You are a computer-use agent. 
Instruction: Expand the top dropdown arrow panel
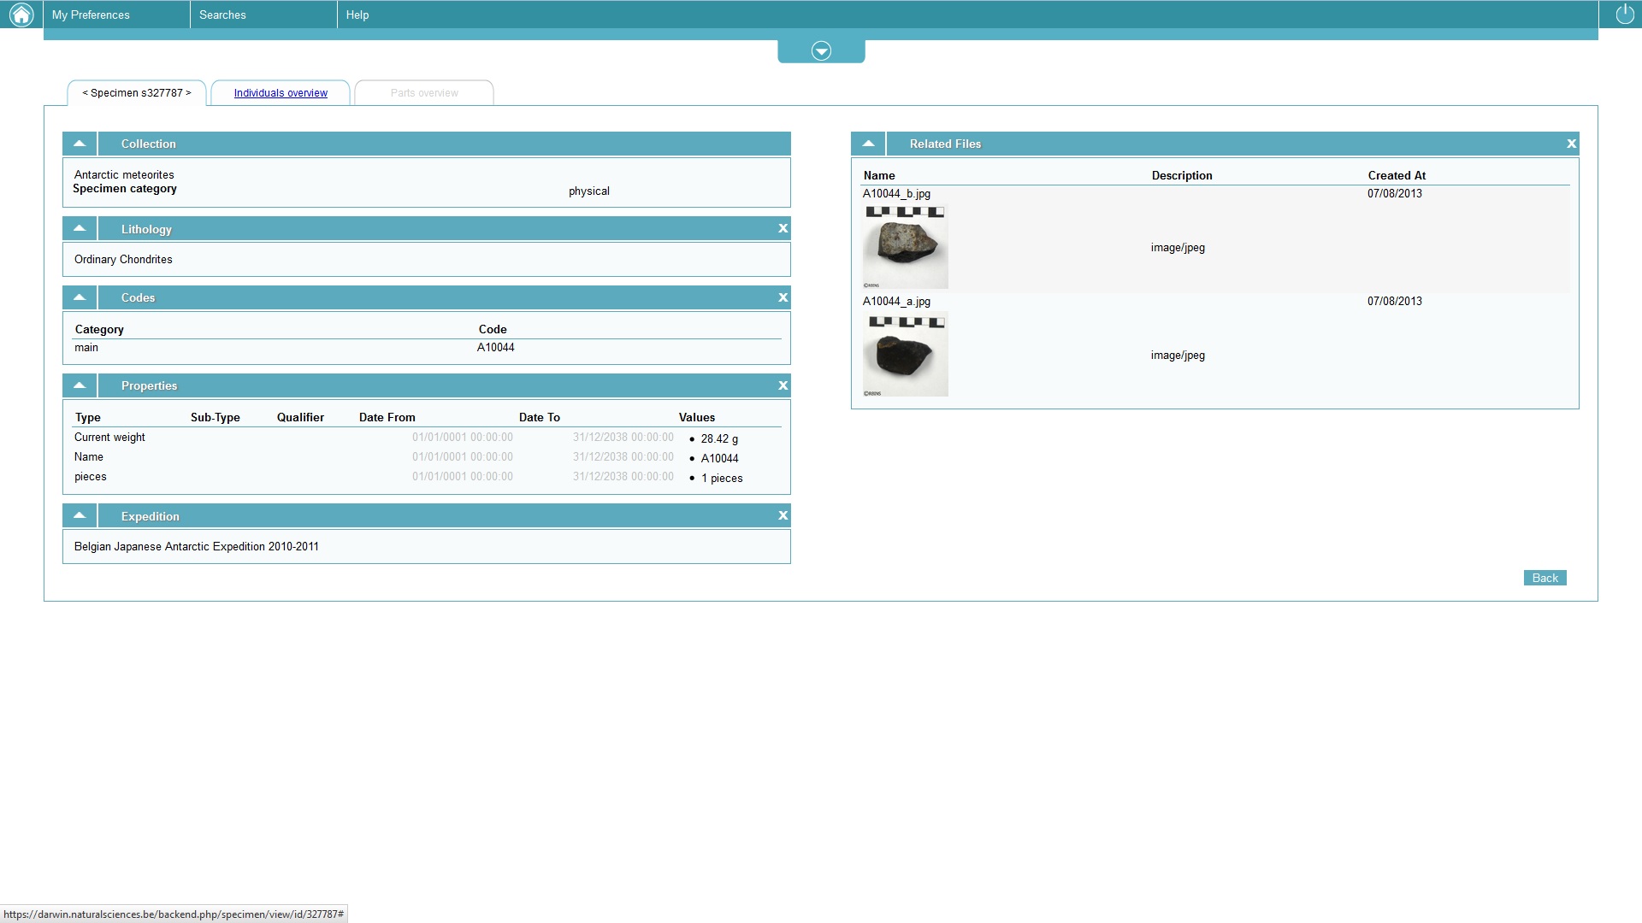point(821,51)
